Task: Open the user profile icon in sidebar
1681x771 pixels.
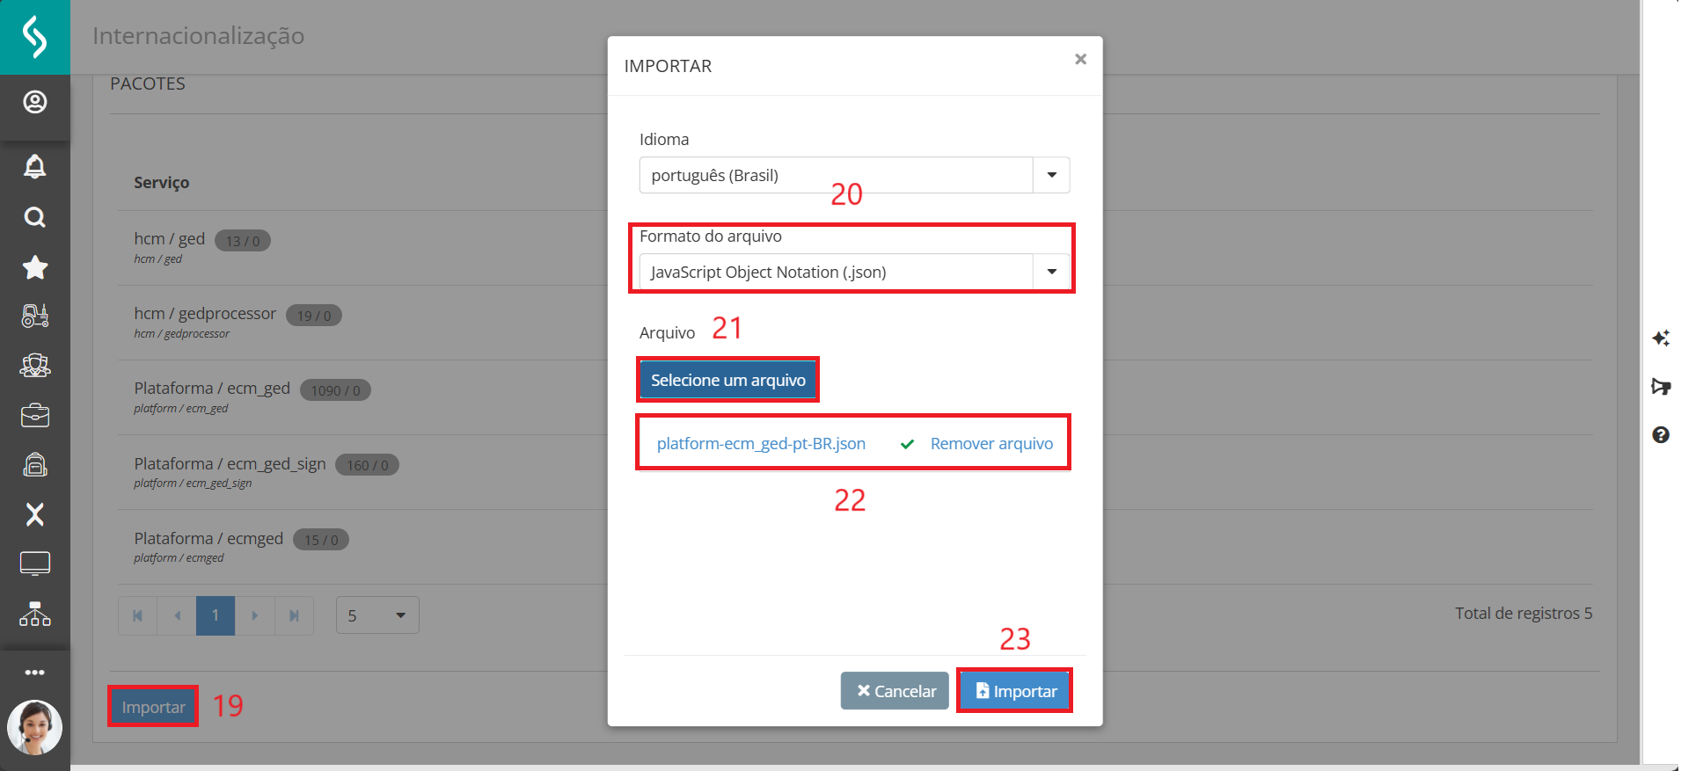Action: [x=34, y=103]
